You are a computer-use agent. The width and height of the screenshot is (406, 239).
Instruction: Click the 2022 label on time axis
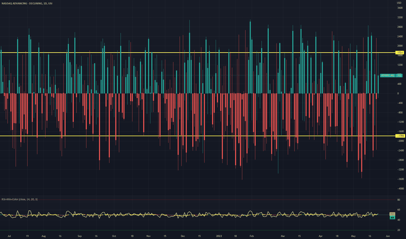(x=219, y=236)
